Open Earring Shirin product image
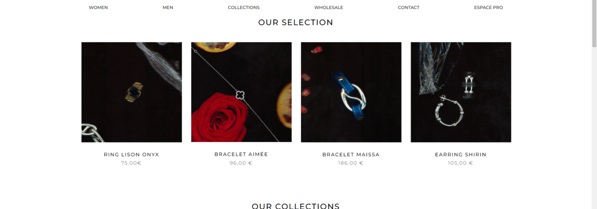Image resolution: width=597 pixels, height=209 pixels. (461, 92)
